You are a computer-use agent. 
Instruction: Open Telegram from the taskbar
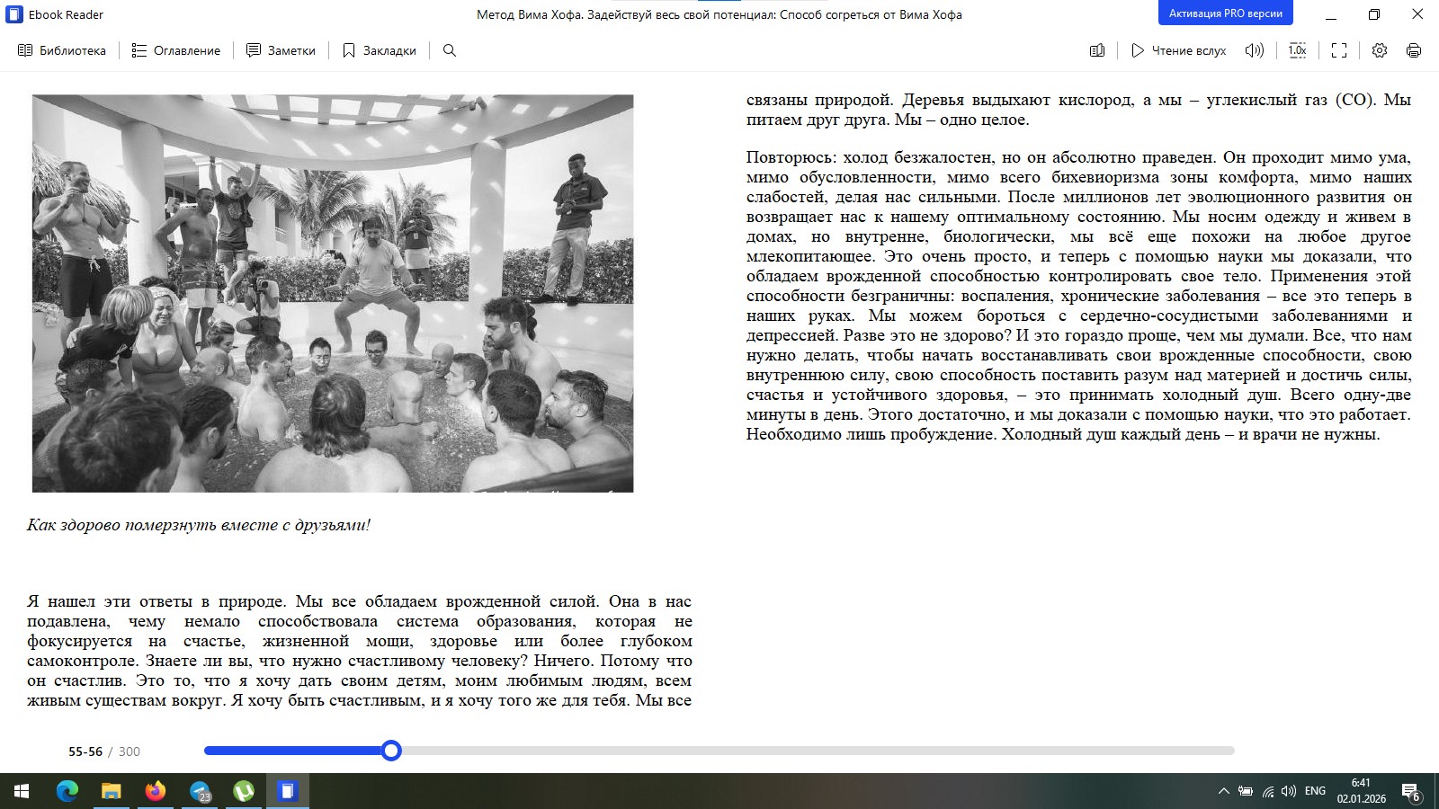pyautogui.click(x=200, y=791)
